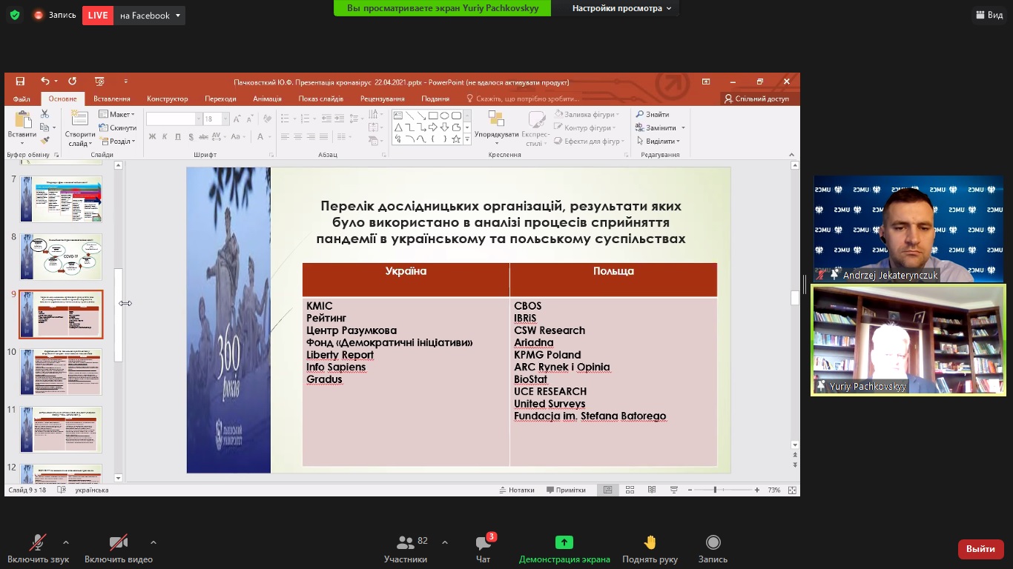Open Упорядкувати arrange menu

496,128
